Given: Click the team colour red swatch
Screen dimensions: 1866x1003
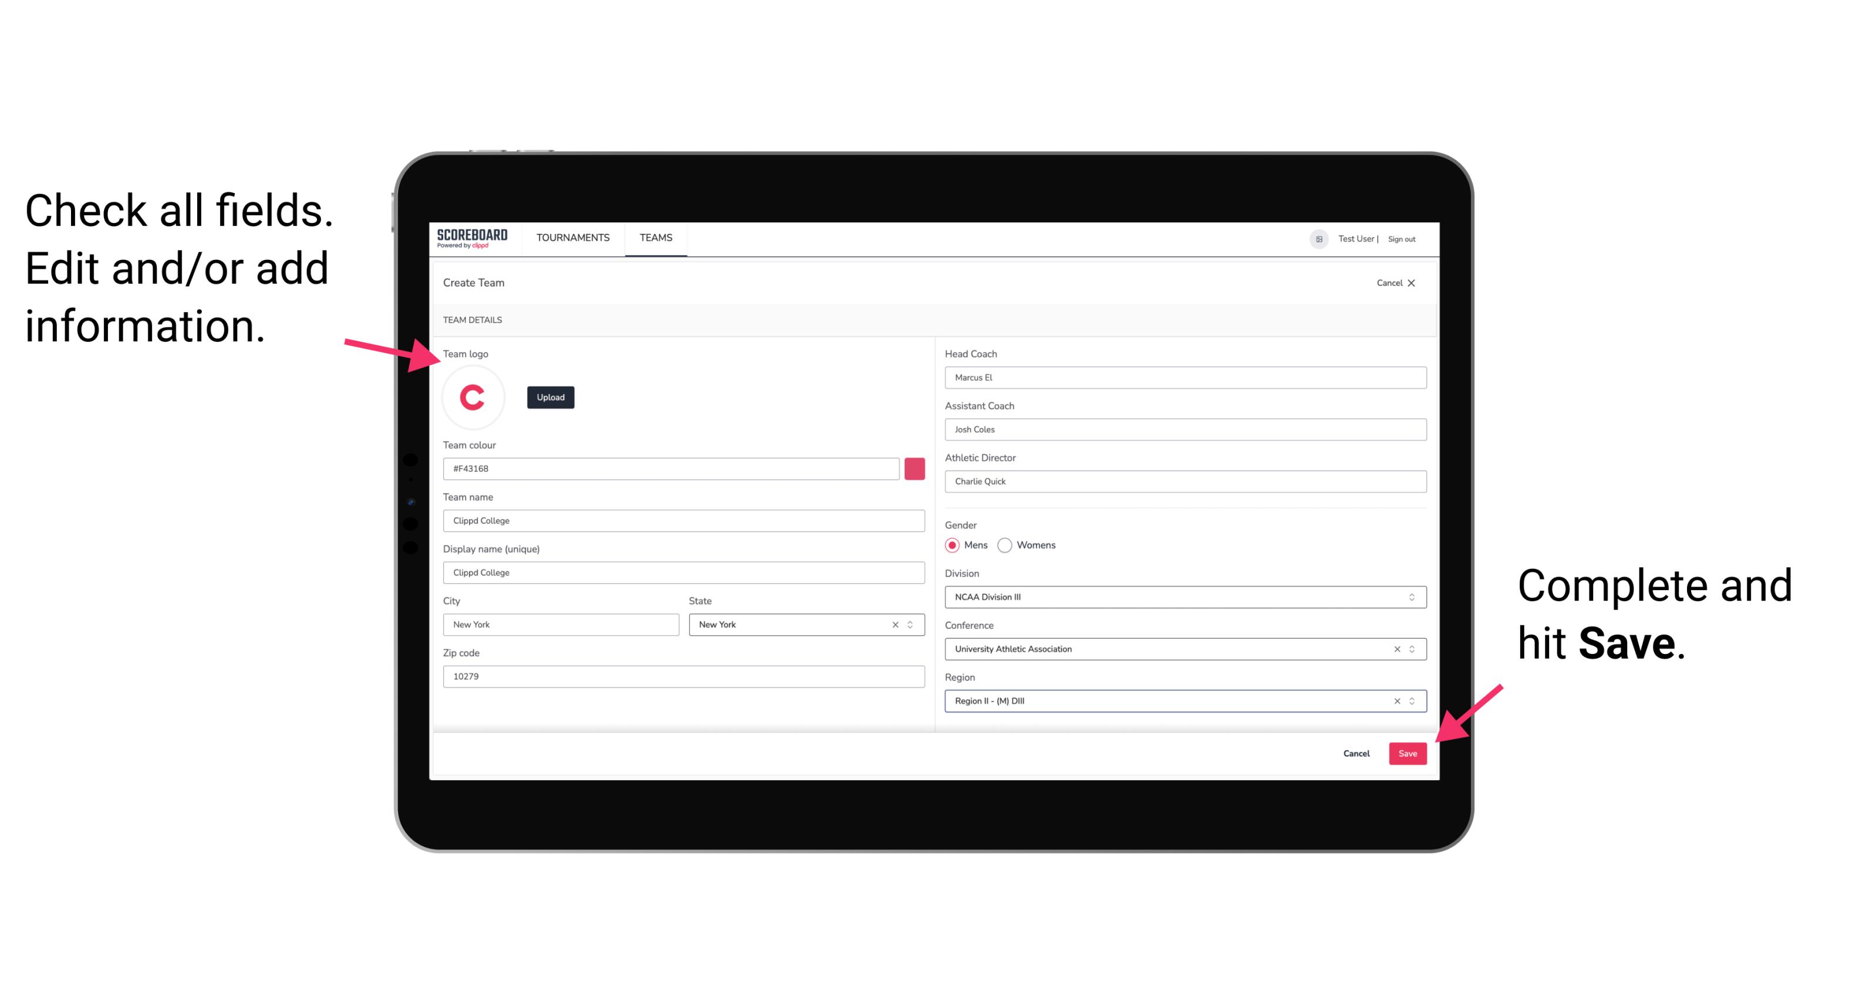Looking at the screenshot, I should [x=916, y=468].
